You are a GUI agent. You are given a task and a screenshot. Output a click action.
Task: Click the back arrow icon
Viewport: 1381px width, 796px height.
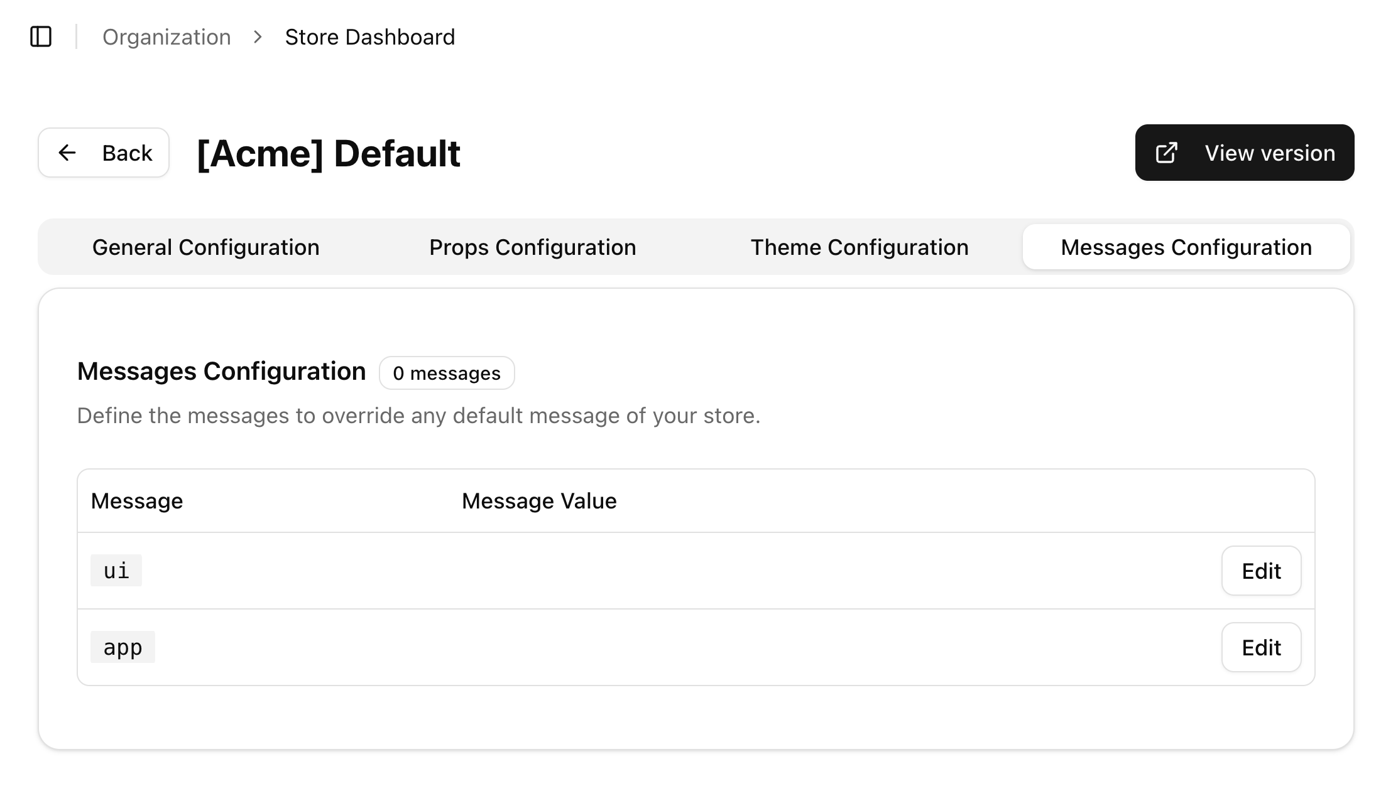tap(67, 153)
